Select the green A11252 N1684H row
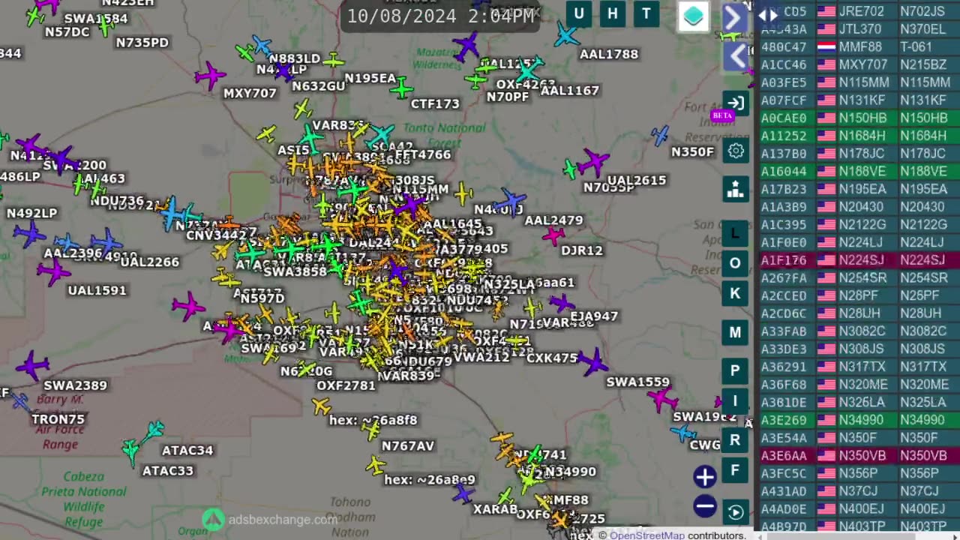 pyautogui.click(x=859, y=136)
